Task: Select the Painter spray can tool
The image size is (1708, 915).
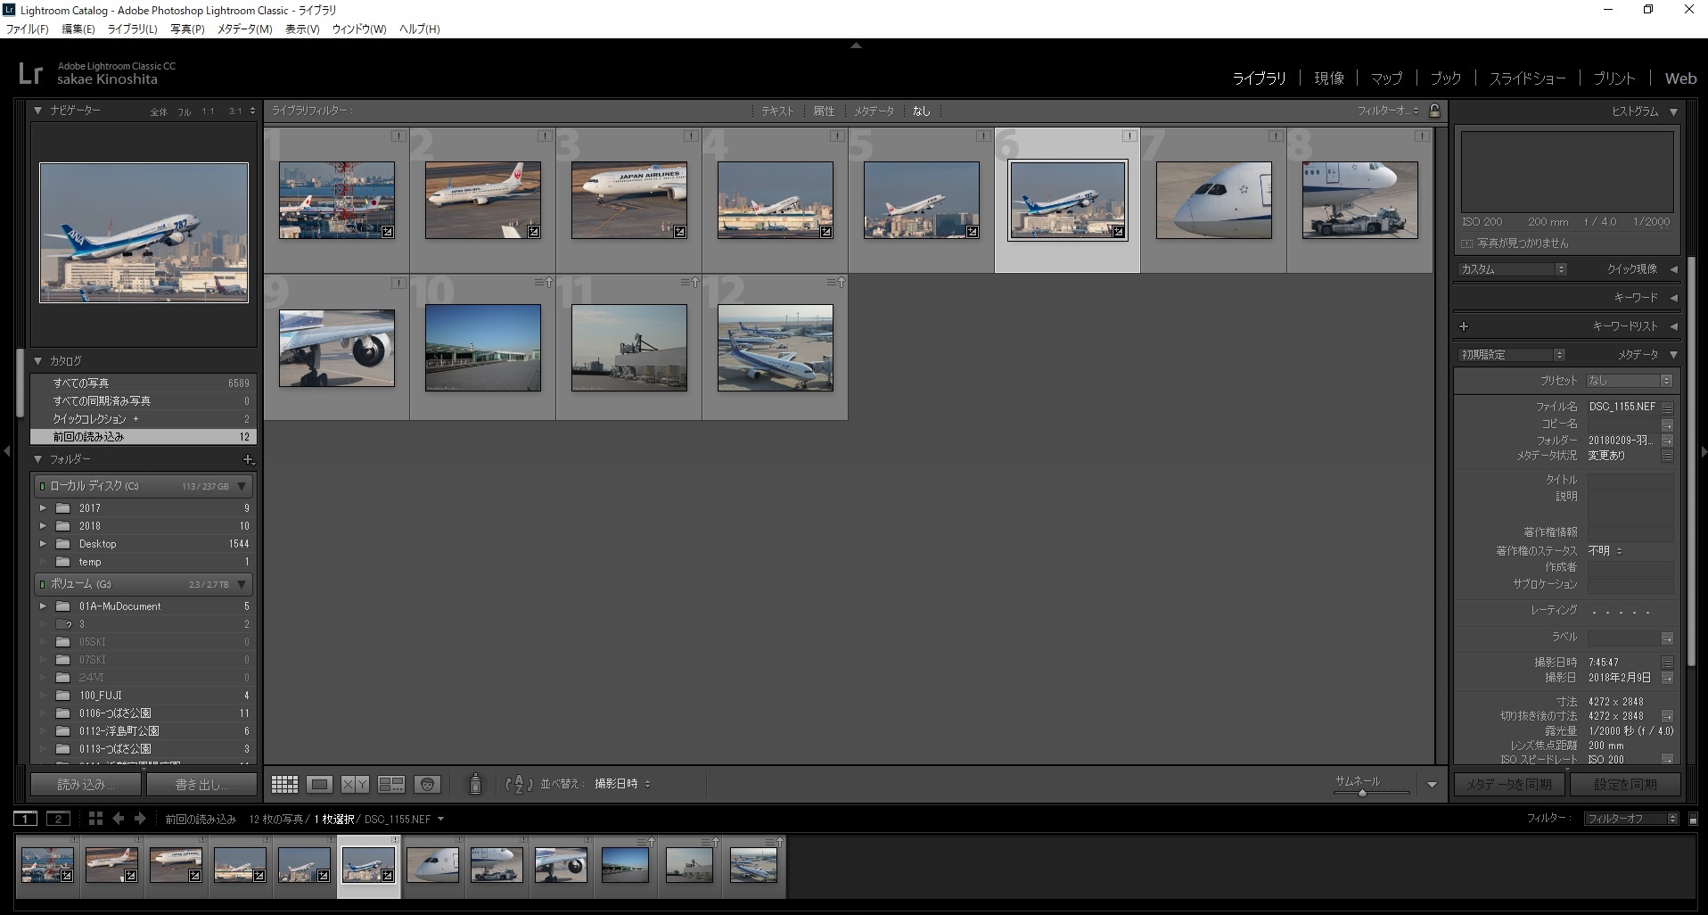Action: point(475,784)
